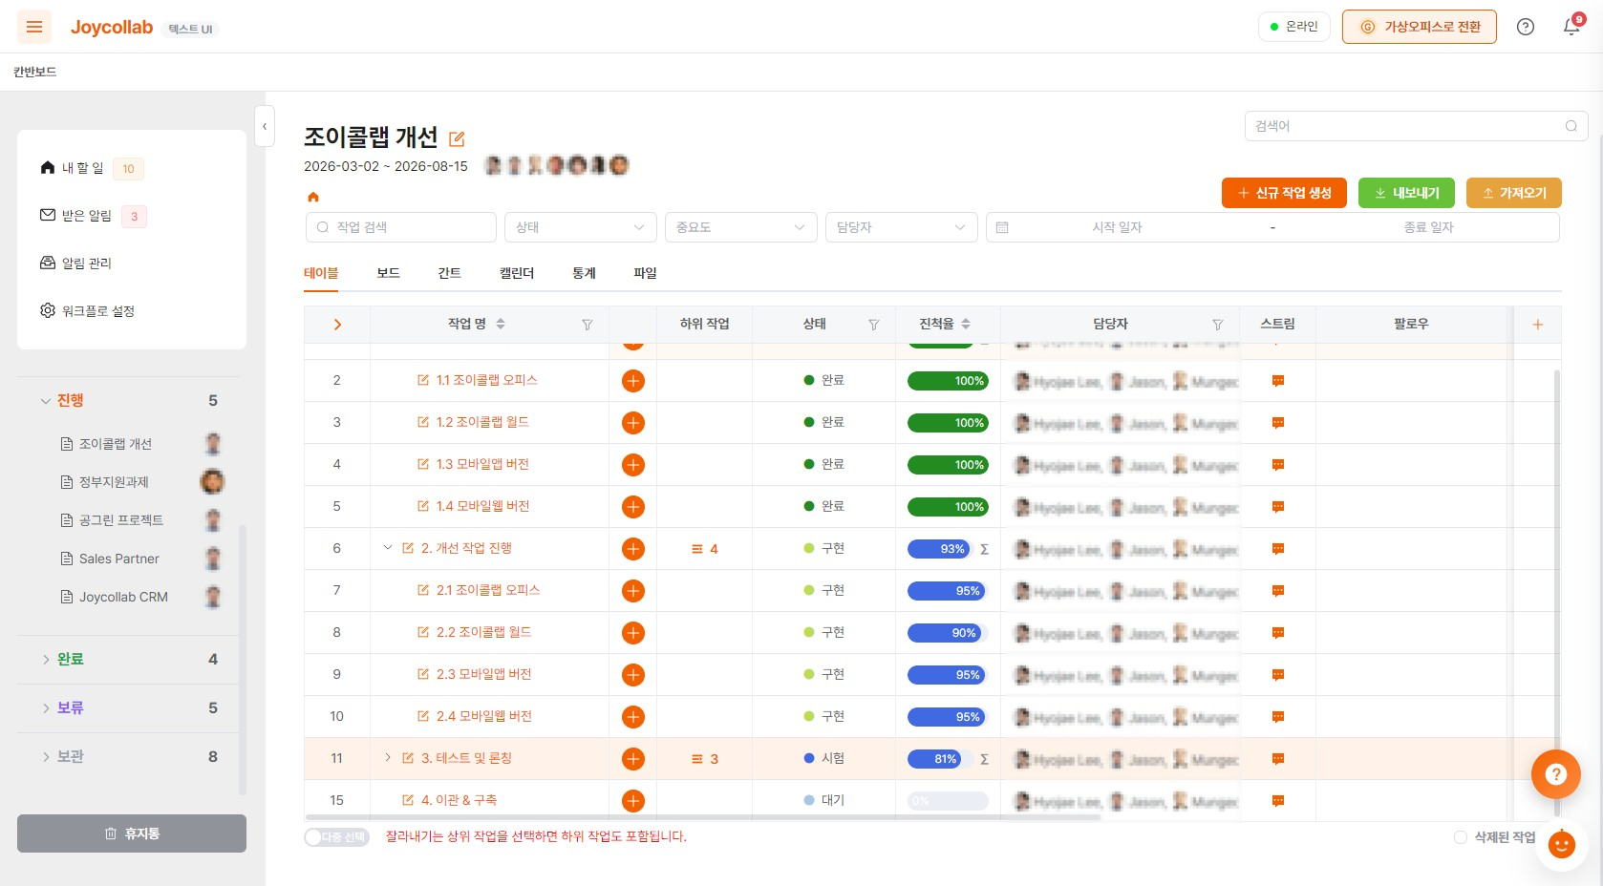
Task: Open the 휴지통 trash button
Action: [x=132, y=833]
